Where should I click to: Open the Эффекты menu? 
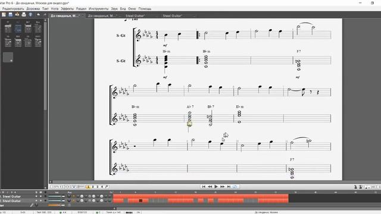point(67,8)
